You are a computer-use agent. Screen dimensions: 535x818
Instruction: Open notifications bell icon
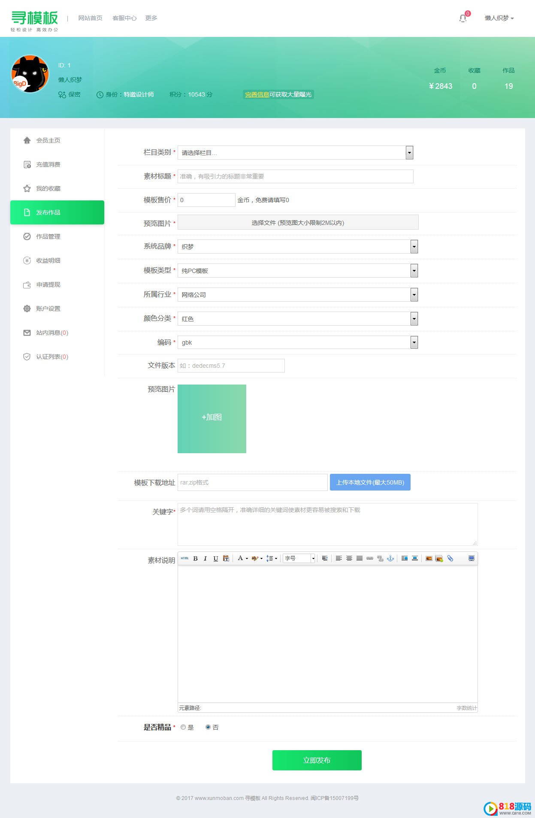[x=463, y=18]
